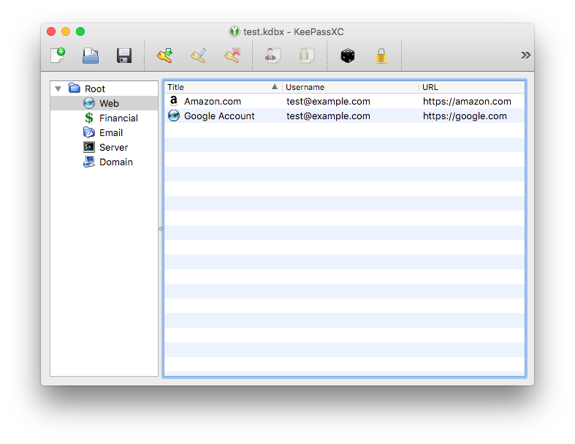Click the Root folder icon
The height and width of the screenshot is (444, 575).
point(75,88)
